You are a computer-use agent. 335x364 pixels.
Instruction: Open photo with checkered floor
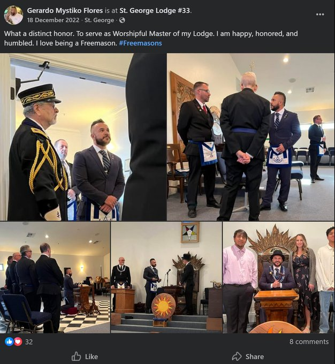click(55, 277)
